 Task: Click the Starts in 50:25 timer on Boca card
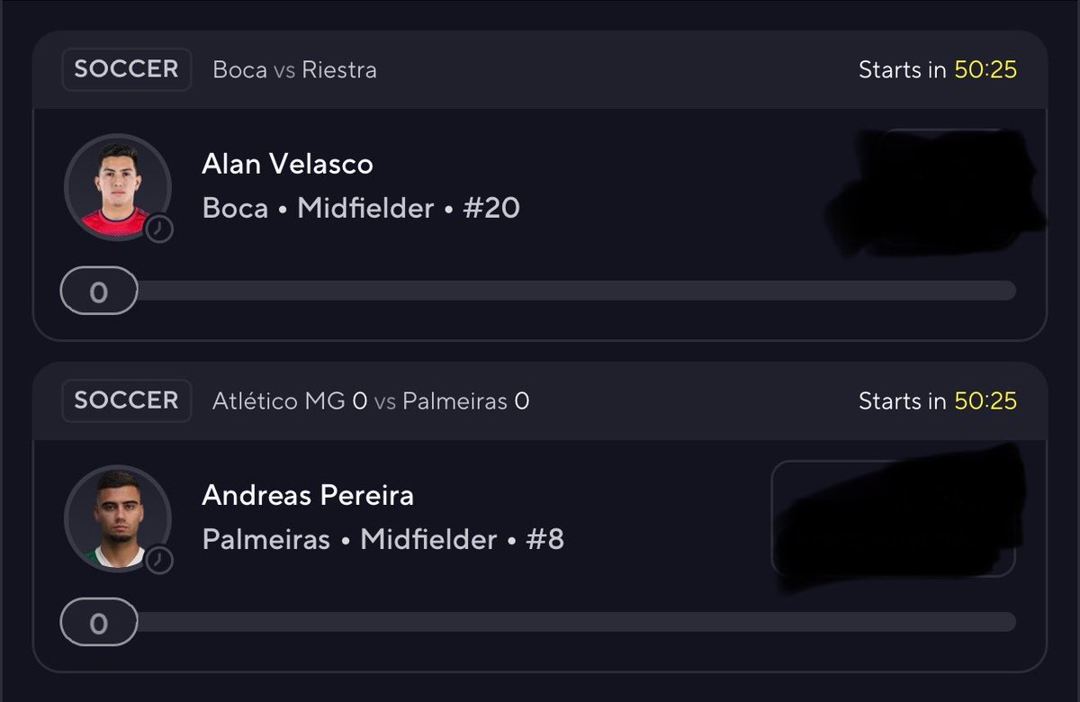938,69
